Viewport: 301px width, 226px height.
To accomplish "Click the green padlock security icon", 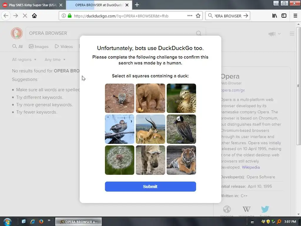I will point(70,16).
